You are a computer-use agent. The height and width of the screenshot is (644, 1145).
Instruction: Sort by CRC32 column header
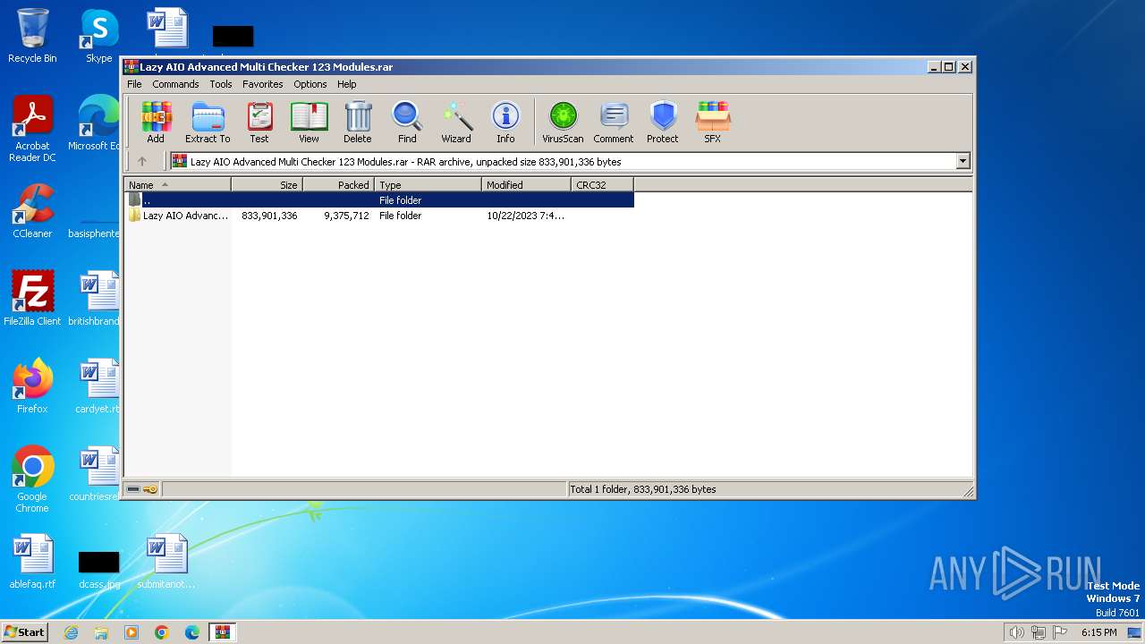(x=602, y=185)
